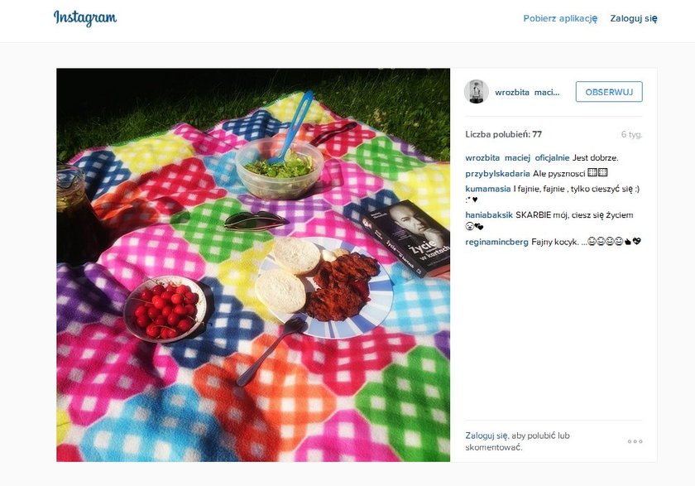The height and width of the screenshot is (486, 695).
Task: Click the Instagram logo
Action: pos(85,18)
